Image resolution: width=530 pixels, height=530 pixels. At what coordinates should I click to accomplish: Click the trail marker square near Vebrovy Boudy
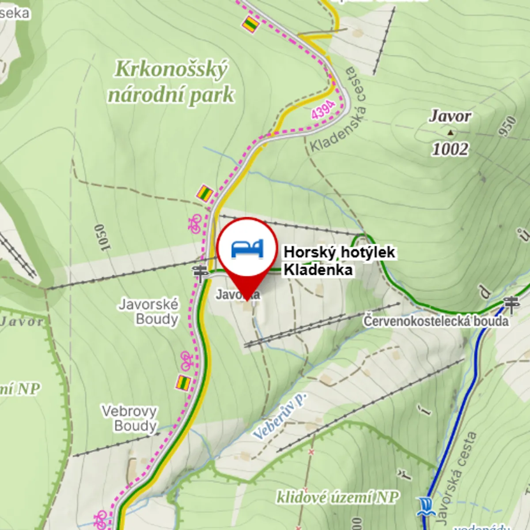(183, 383)
